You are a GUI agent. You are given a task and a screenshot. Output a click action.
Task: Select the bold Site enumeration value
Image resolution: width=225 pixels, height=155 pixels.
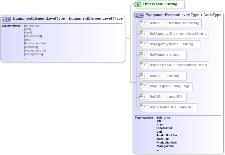[x=159, y=121]
